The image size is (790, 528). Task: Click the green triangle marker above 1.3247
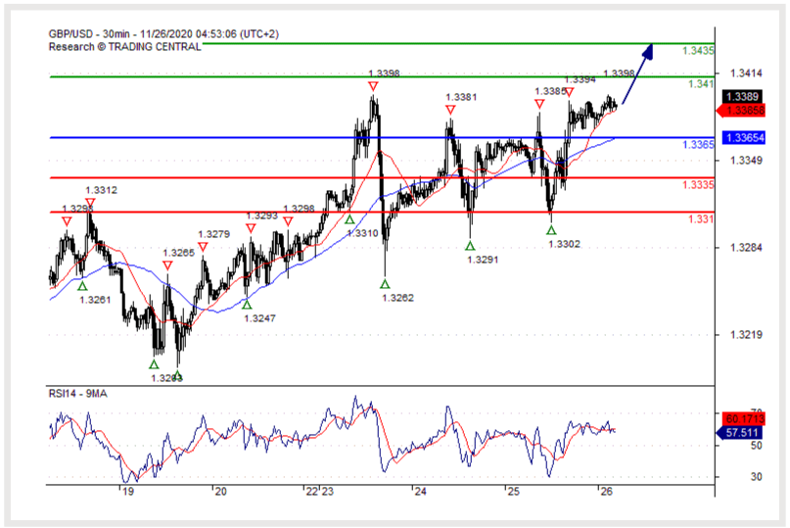247,305
